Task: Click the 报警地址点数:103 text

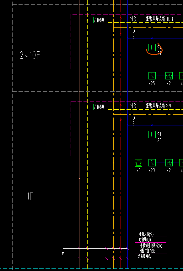Action: pos(159,19)
